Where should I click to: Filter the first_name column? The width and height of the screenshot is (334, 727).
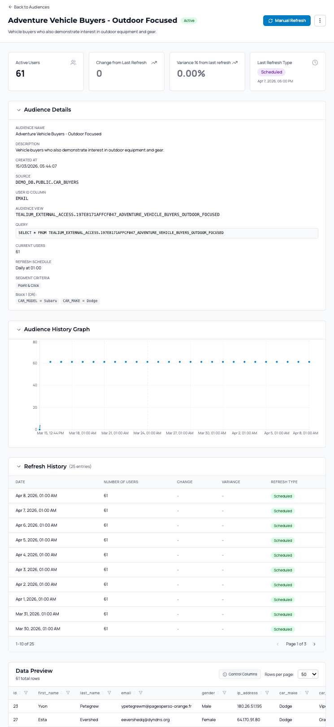[x=68, y=693]
